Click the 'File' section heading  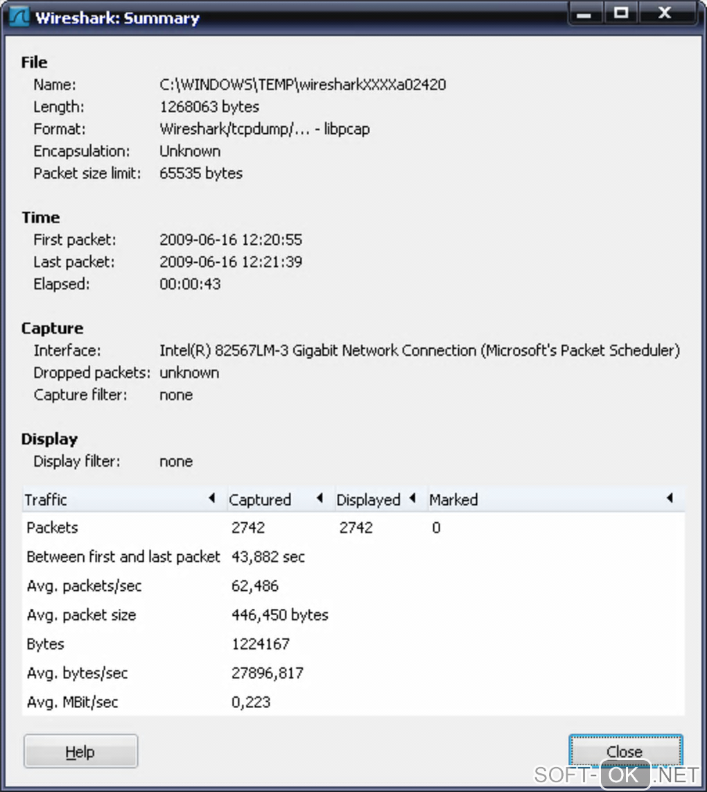(x=35, y=62)
